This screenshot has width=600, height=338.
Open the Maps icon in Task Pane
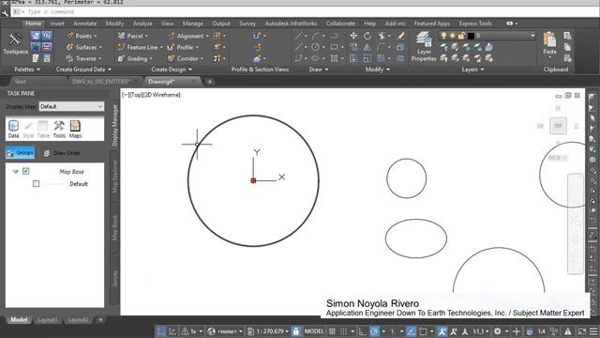75,130
